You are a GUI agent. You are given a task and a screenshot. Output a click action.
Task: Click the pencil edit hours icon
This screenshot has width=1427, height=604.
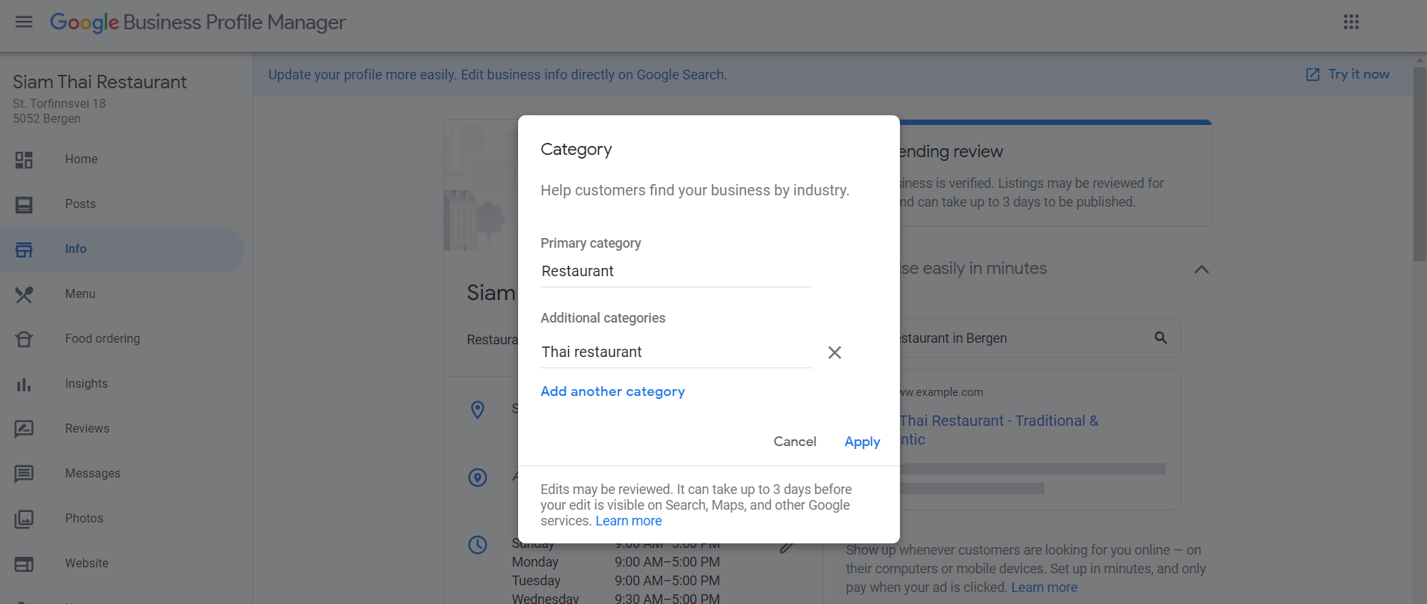[x=786, y=547]
